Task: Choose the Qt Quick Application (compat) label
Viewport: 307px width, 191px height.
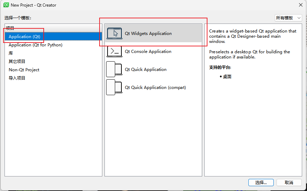Action: point(155,87)
